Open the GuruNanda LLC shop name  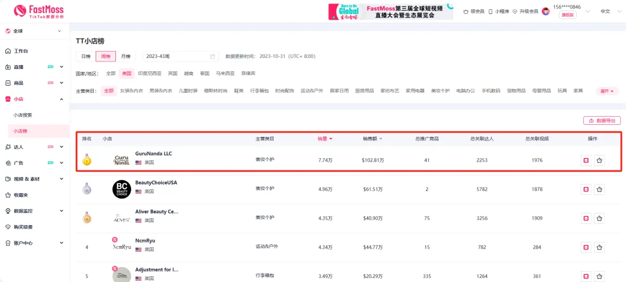coord(154,154)
